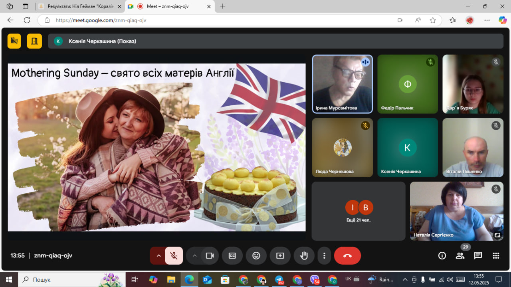Screen dimensions: 511x287
Task: Open the volume control in system tray
Action: pyautogui.click(x=450, y=279)
